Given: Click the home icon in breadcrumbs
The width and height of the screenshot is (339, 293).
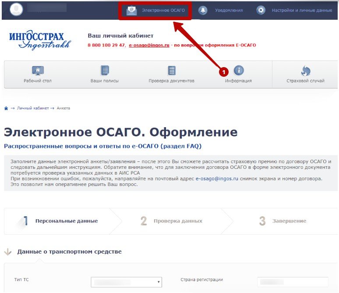Looking at the screenshot, I should (6, 108).
